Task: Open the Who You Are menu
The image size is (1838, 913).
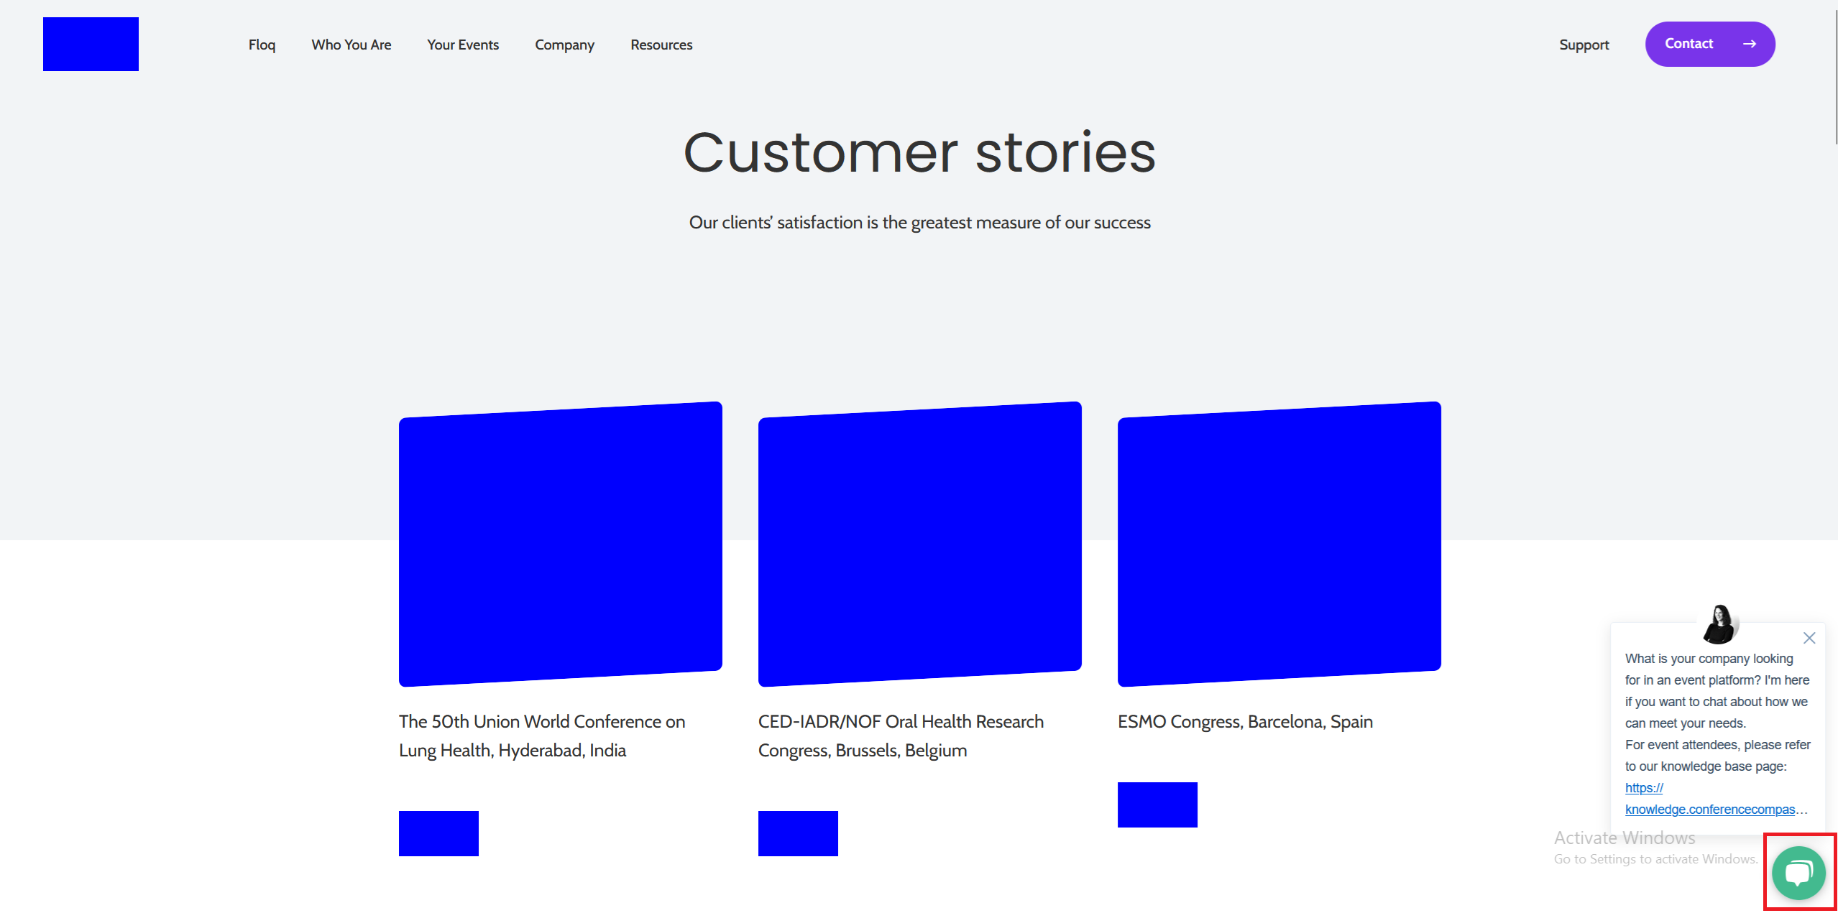Action: pos(351,45)
